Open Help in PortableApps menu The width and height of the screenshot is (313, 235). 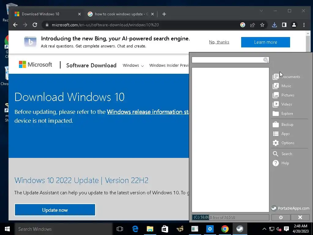click(x=281, y=163)
